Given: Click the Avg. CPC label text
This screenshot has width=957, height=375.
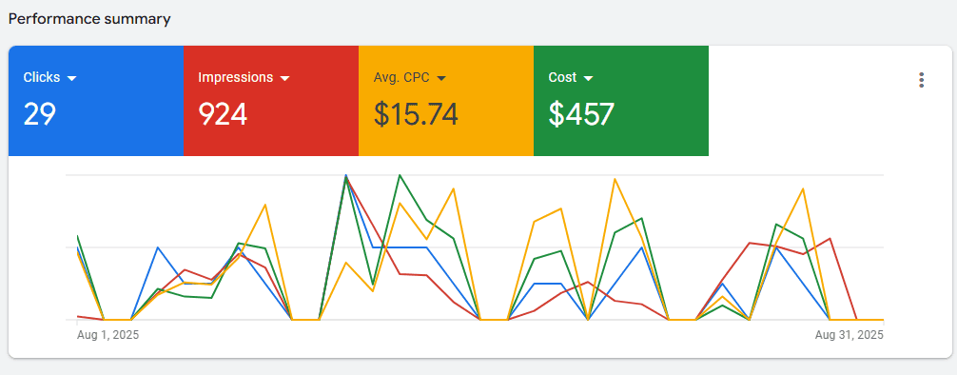Looking at the screenshot, I should coord(401,77).
